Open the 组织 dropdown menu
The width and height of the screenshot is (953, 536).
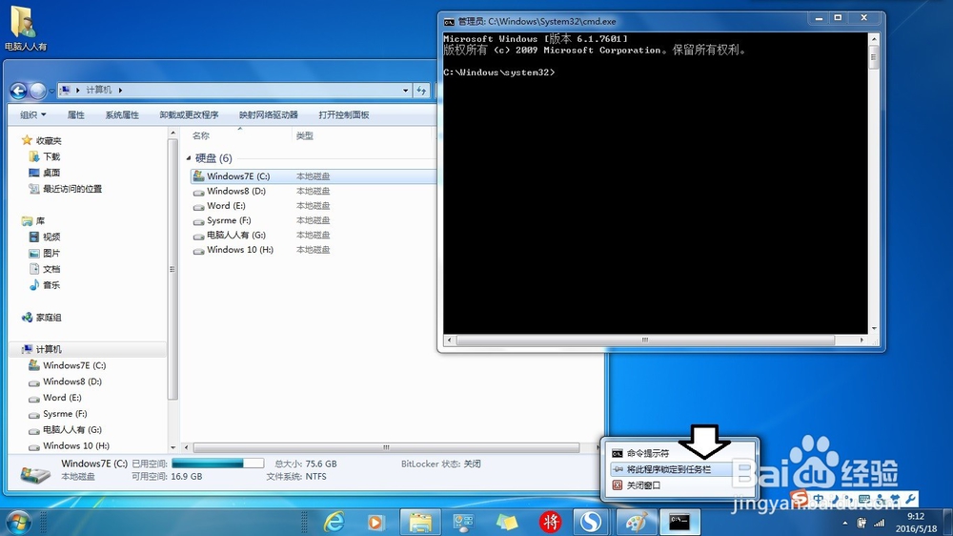(x=32, y=115)
